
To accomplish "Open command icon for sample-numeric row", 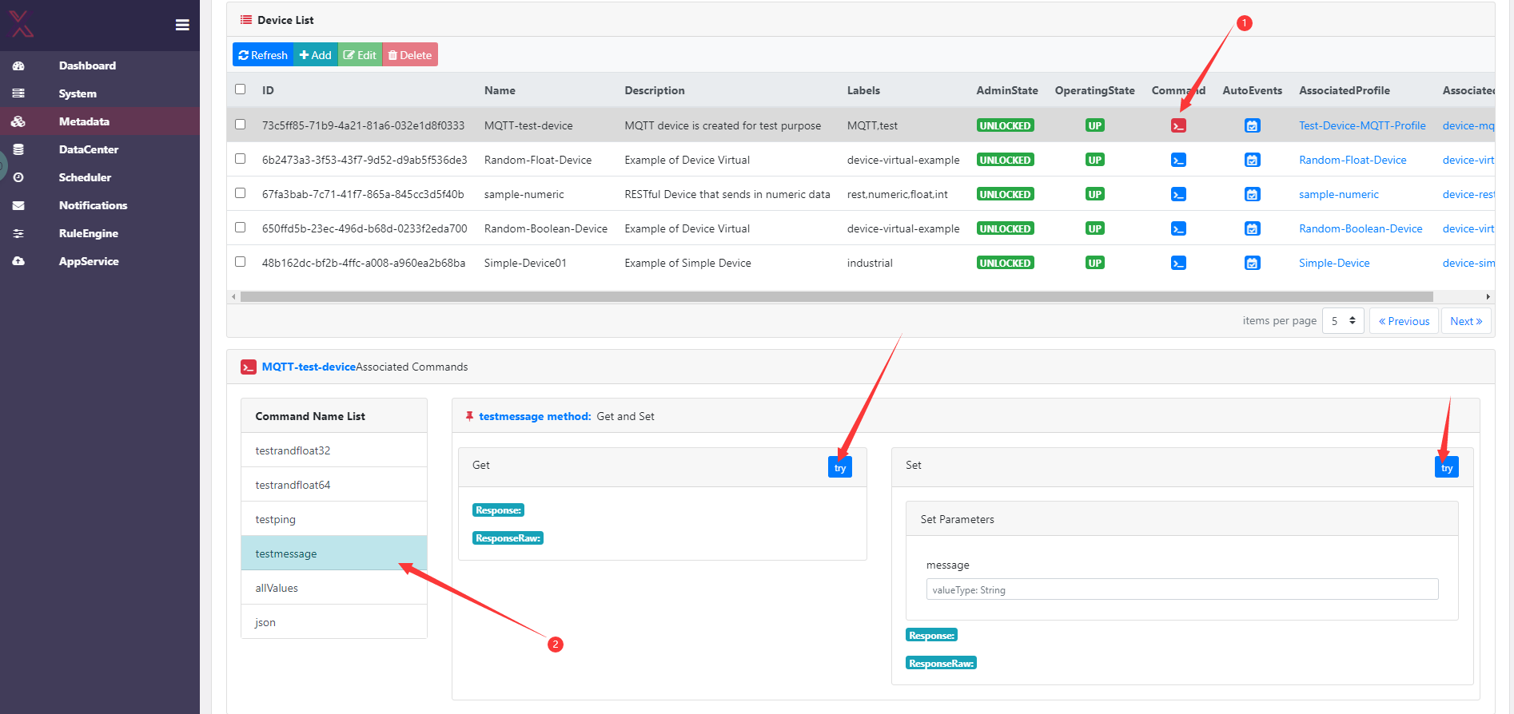I will tap(1178, 194).
